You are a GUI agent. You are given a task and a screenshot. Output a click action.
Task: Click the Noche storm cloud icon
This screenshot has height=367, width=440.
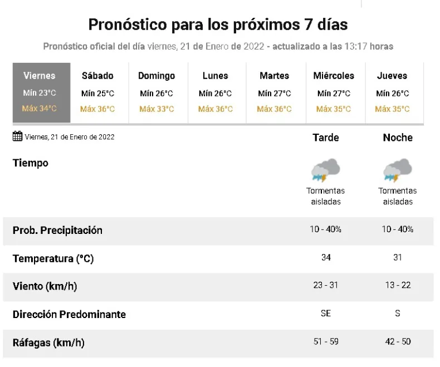pyautogui.click(x=398, y=170)
